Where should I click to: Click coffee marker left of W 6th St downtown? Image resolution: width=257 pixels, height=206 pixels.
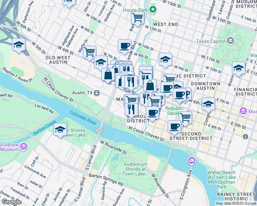[x=179, y=94]
